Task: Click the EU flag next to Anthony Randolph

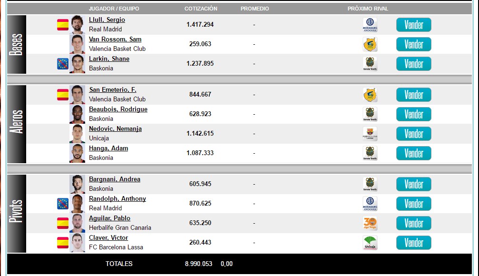Action: tap(63, 204)
